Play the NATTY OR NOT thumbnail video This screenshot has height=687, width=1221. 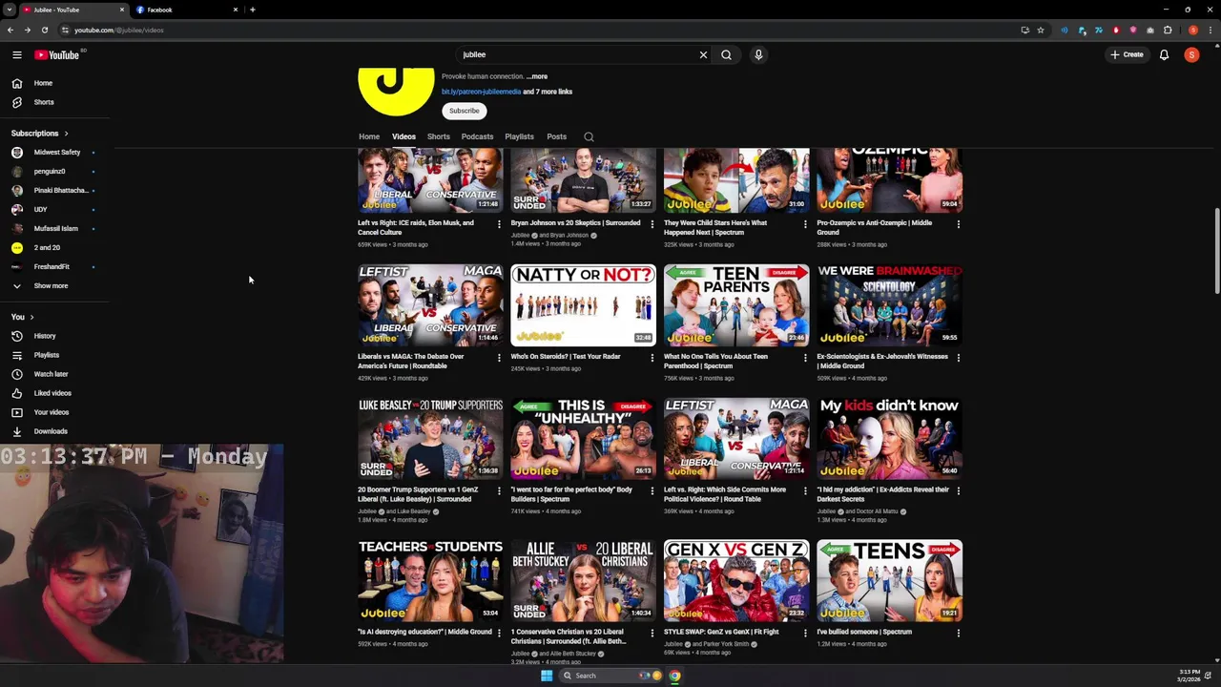583,304
